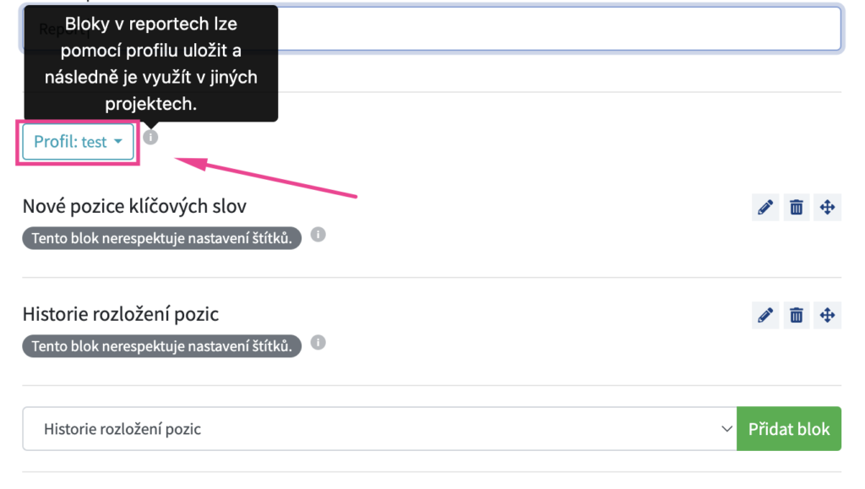Open block type select showing Historie rozložení pozic
Viewport: 865px width, 489px height.
[x=379, y=429]
